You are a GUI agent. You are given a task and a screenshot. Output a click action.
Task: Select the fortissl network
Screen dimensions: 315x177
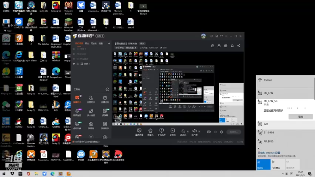pos(285,80)
